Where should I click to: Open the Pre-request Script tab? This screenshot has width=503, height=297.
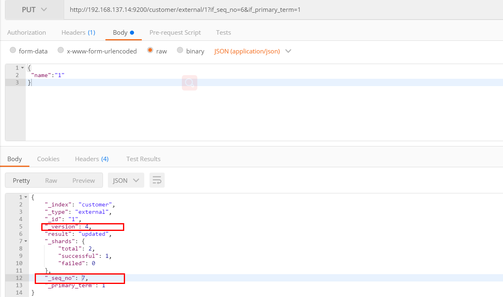point(175,33)
